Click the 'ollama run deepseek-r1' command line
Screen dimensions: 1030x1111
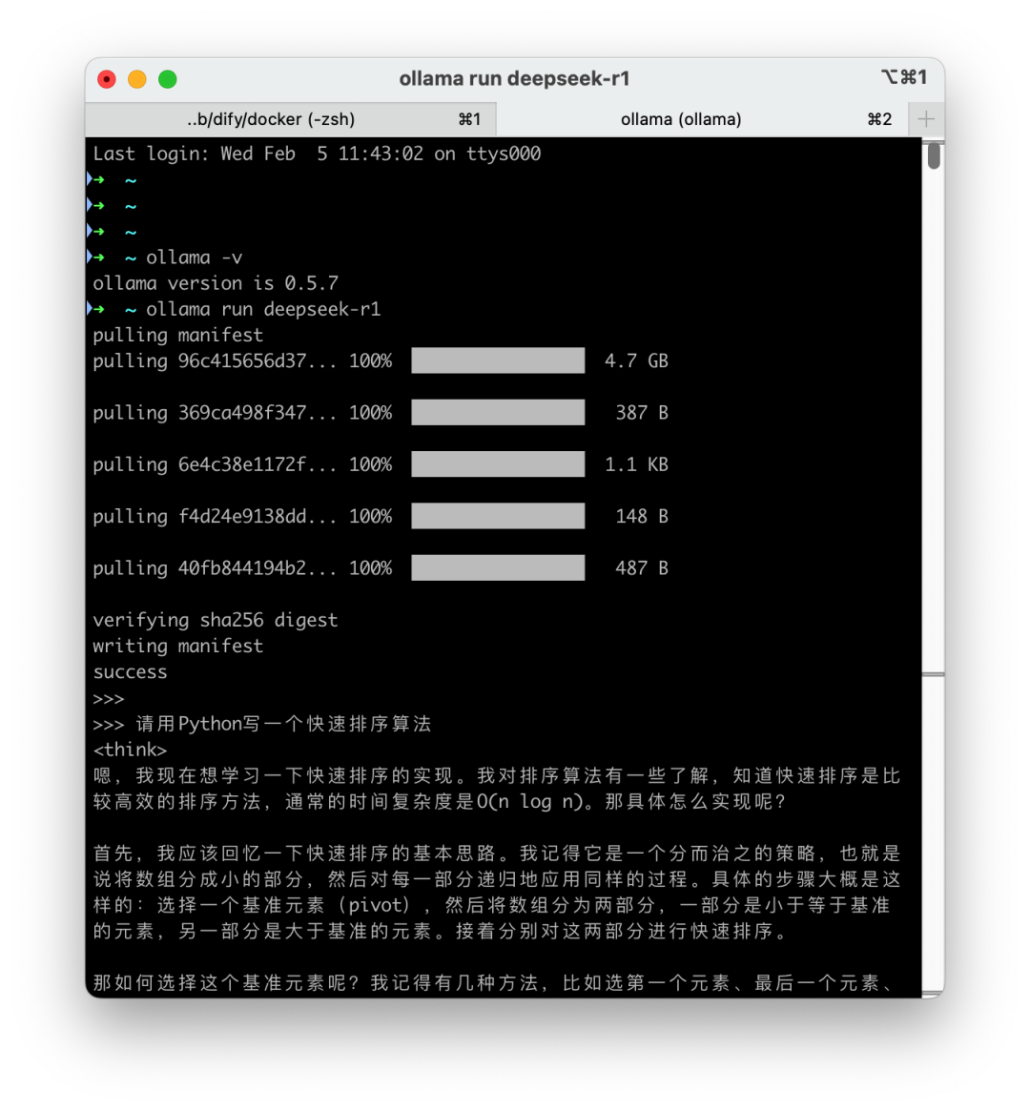pos(263,310)
